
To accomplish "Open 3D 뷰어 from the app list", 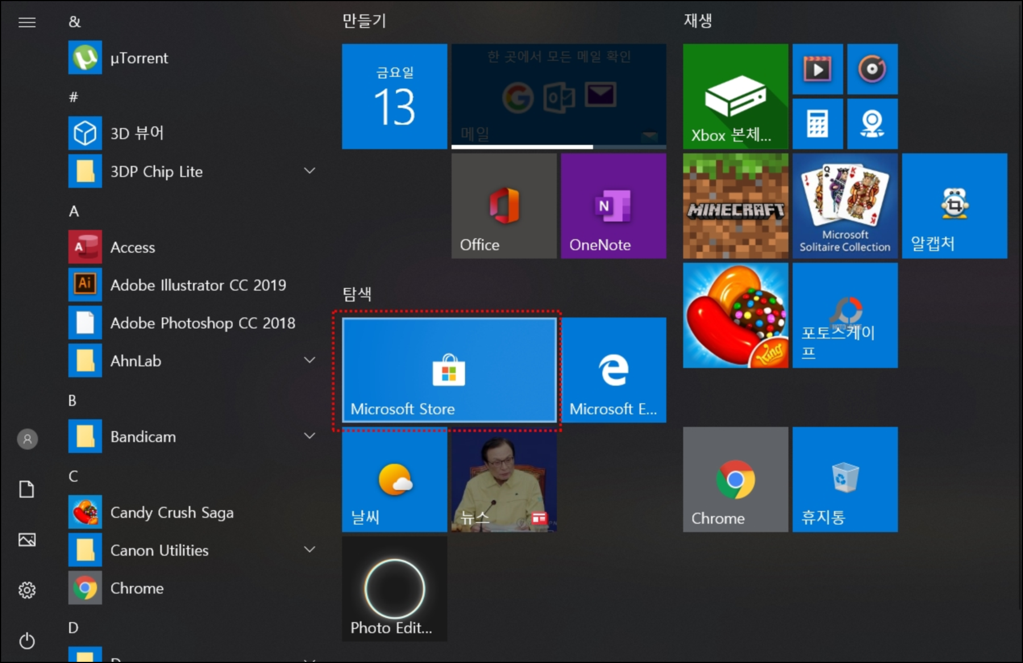I will click(x=193, y=133).
